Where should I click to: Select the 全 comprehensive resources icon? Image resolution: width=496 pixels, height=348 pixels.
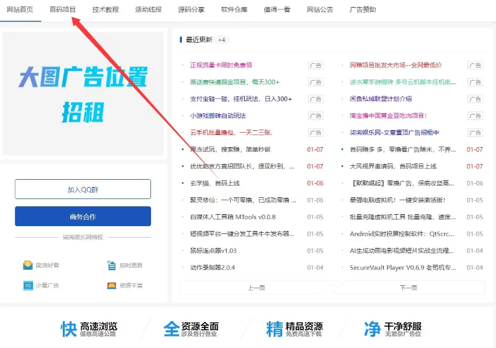170,327
